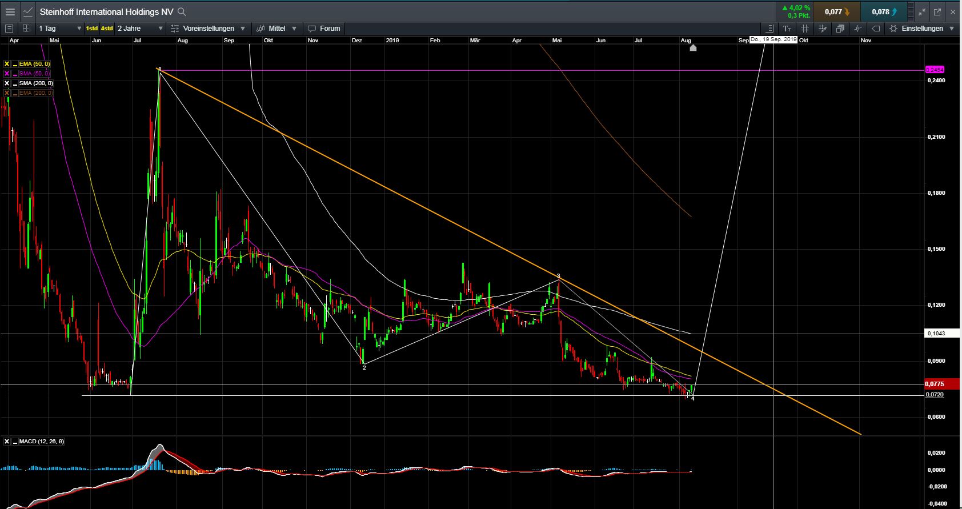962x509 pixels.
Task: Open the Einstellungen settings dropdown
Action: pos(921,28)
